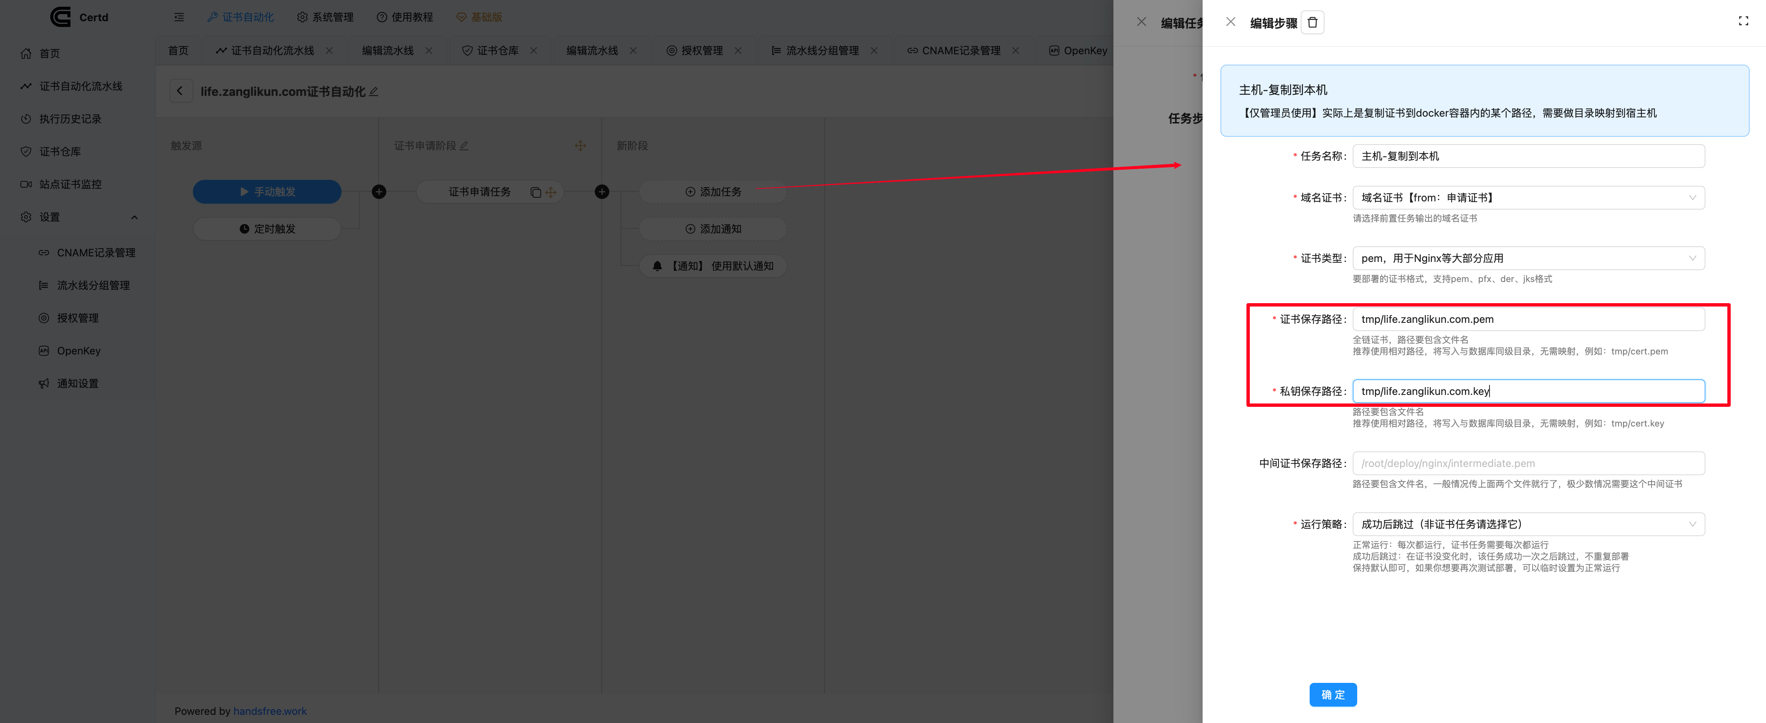Open 系统管理 top menu
1766x723 pixels.
coord(325,17)
